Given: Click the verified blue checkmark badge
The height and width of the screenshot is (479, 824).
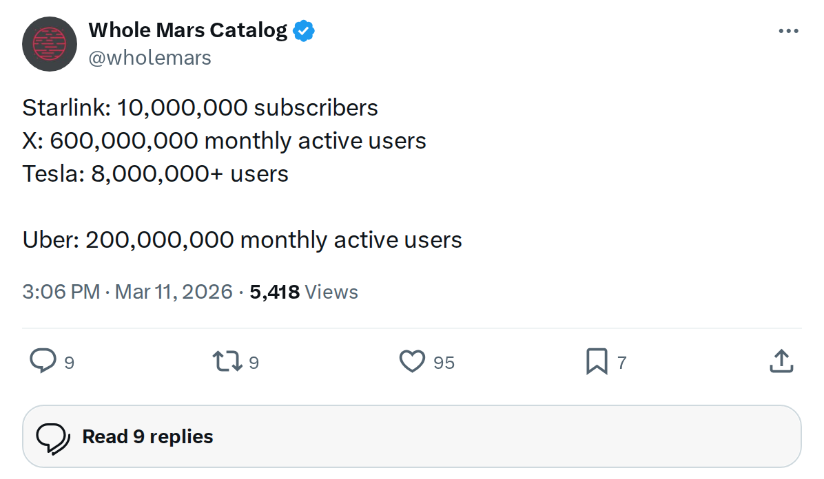Looking at the screenshot, I should click(x=303, y=30).
